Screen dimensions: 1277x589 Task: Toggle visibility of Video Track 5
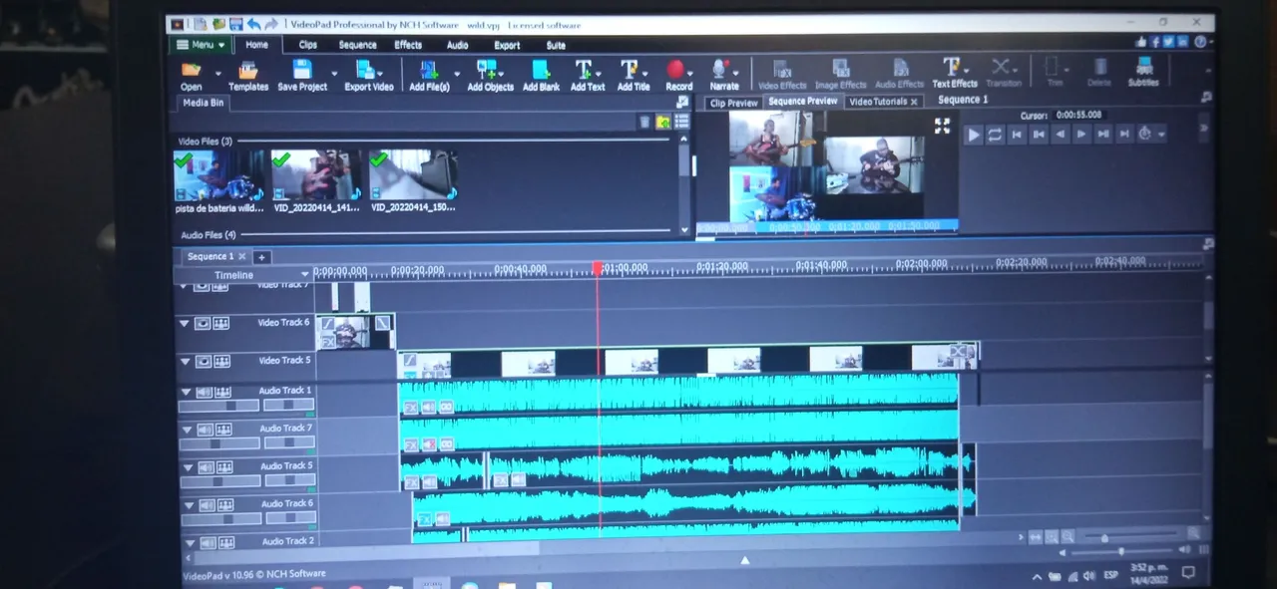click(203, 361)
